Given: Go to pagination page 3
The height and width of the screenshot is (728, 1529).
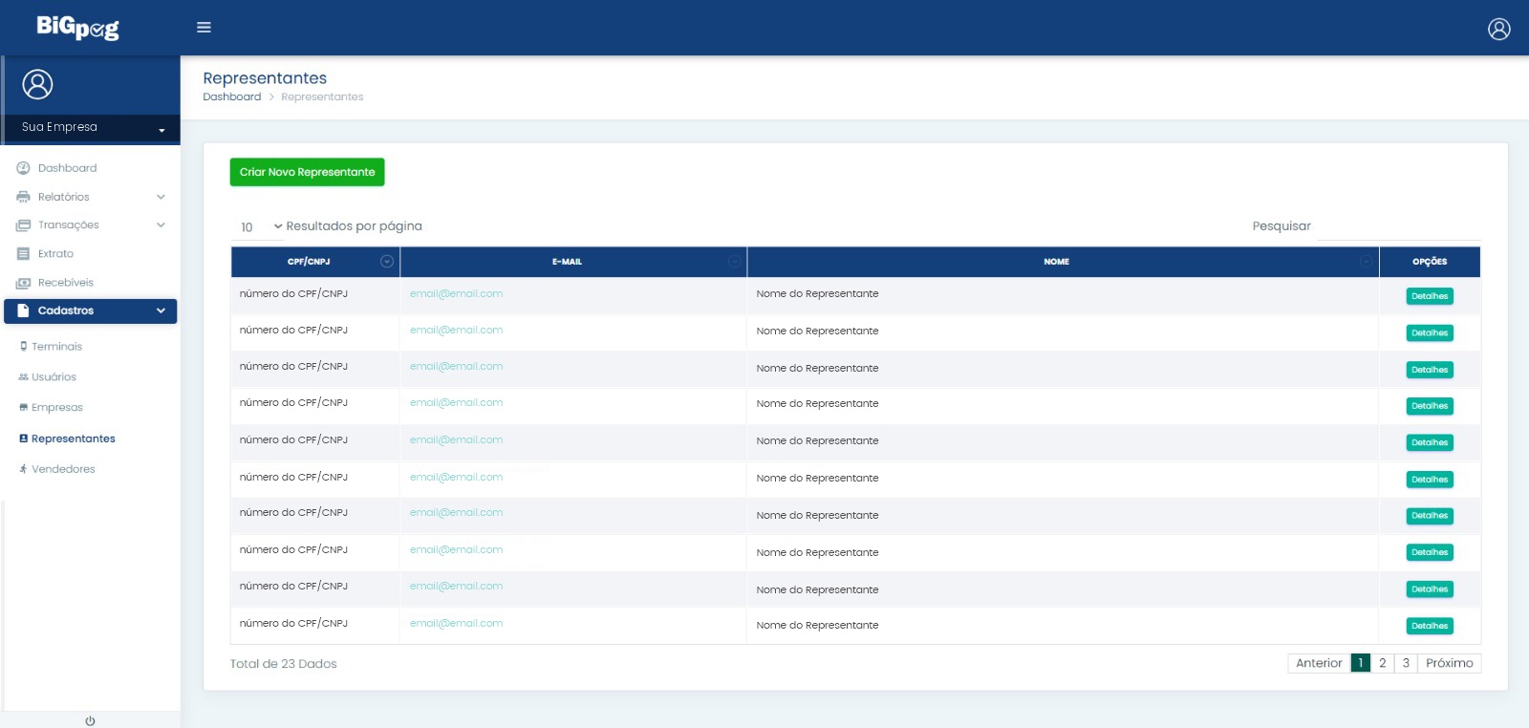Looking at the screenshot, I should 1406,663.
